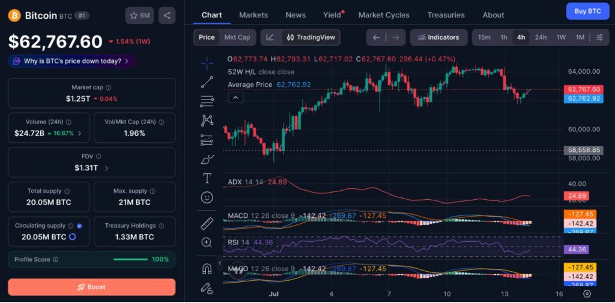The image size is (615, 303).
Task: Click the #1 rank badge
Action: (x=82, y=16)
